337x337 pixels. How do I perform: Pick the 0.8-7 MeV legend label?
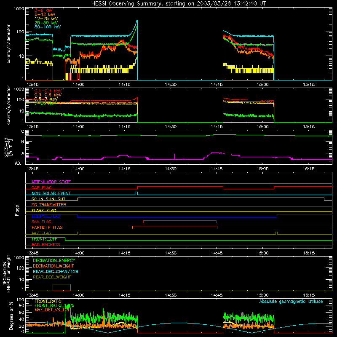[x=46, y=99]
